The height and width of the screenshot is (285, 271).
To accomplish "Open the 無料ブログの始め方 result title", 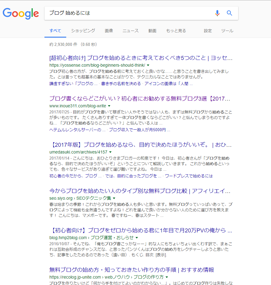I will 132,270.
